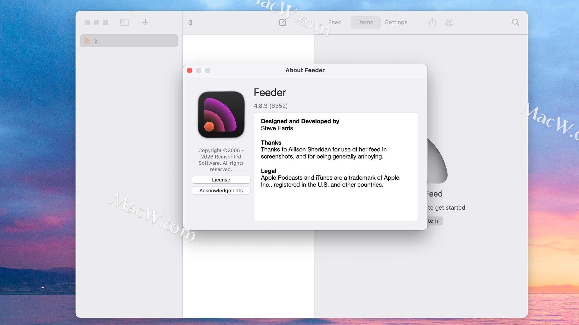Screen dimensions: 579x325
Task: Close the About Feeder window
Action: 189,70
